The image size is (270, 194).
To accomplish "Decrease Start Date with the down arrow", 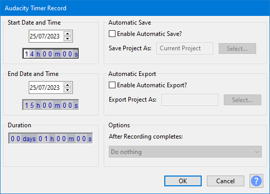I will coord(68,38).
